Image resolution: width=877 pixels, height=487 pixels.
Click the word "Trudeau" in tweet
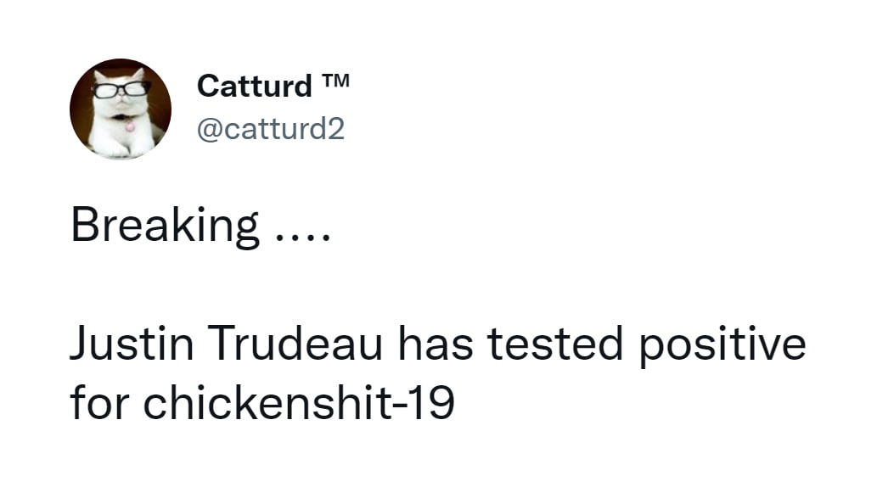[295, 344]
